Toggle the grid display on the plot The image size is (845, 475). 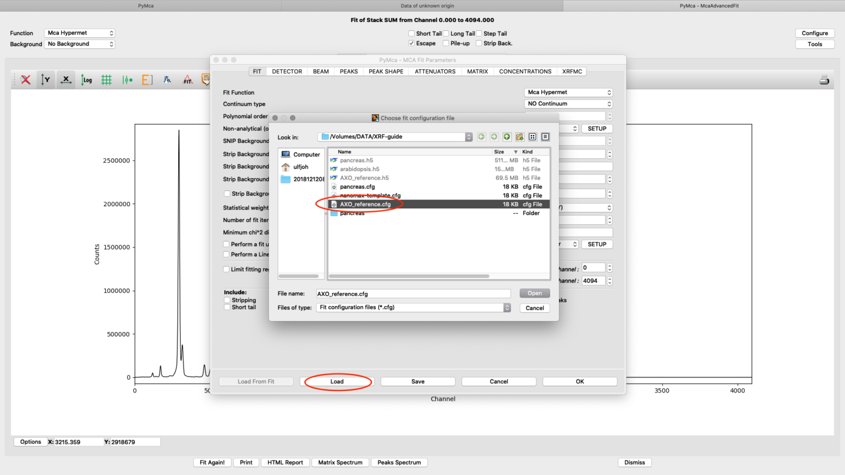click(106, 80)
